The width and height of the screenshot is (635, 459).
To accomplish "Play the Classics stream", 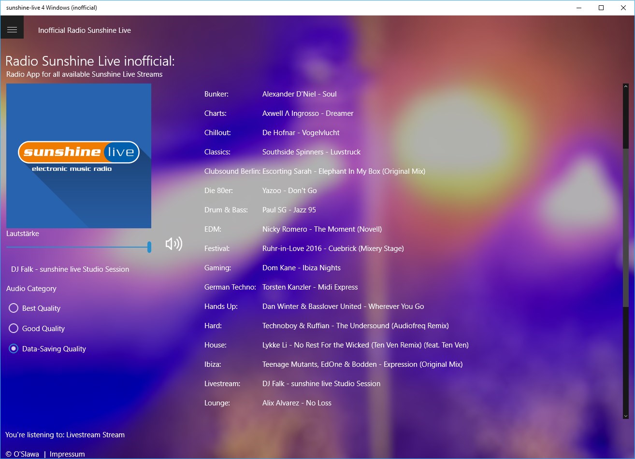I will 217,152.
